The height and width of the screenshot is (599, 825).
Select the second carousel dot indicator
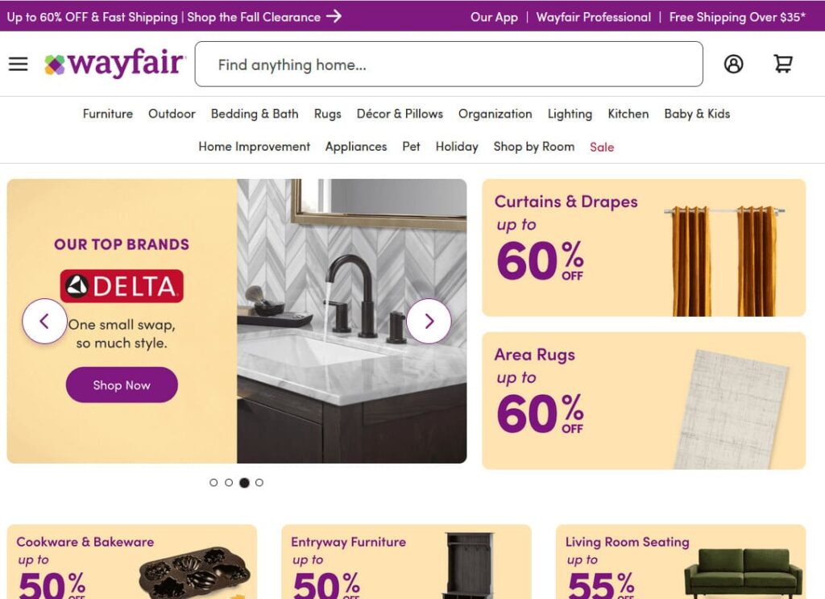[228, 482]
